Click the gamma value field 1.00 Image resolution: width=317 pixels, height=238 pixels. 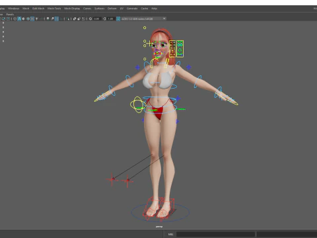[110, 19]
